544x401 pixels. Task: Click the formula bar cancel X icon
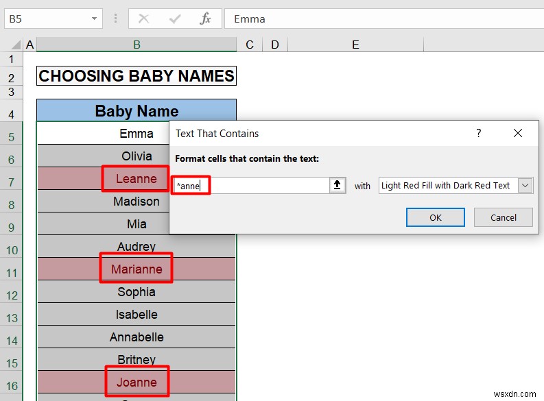click(x=143, y=19)
